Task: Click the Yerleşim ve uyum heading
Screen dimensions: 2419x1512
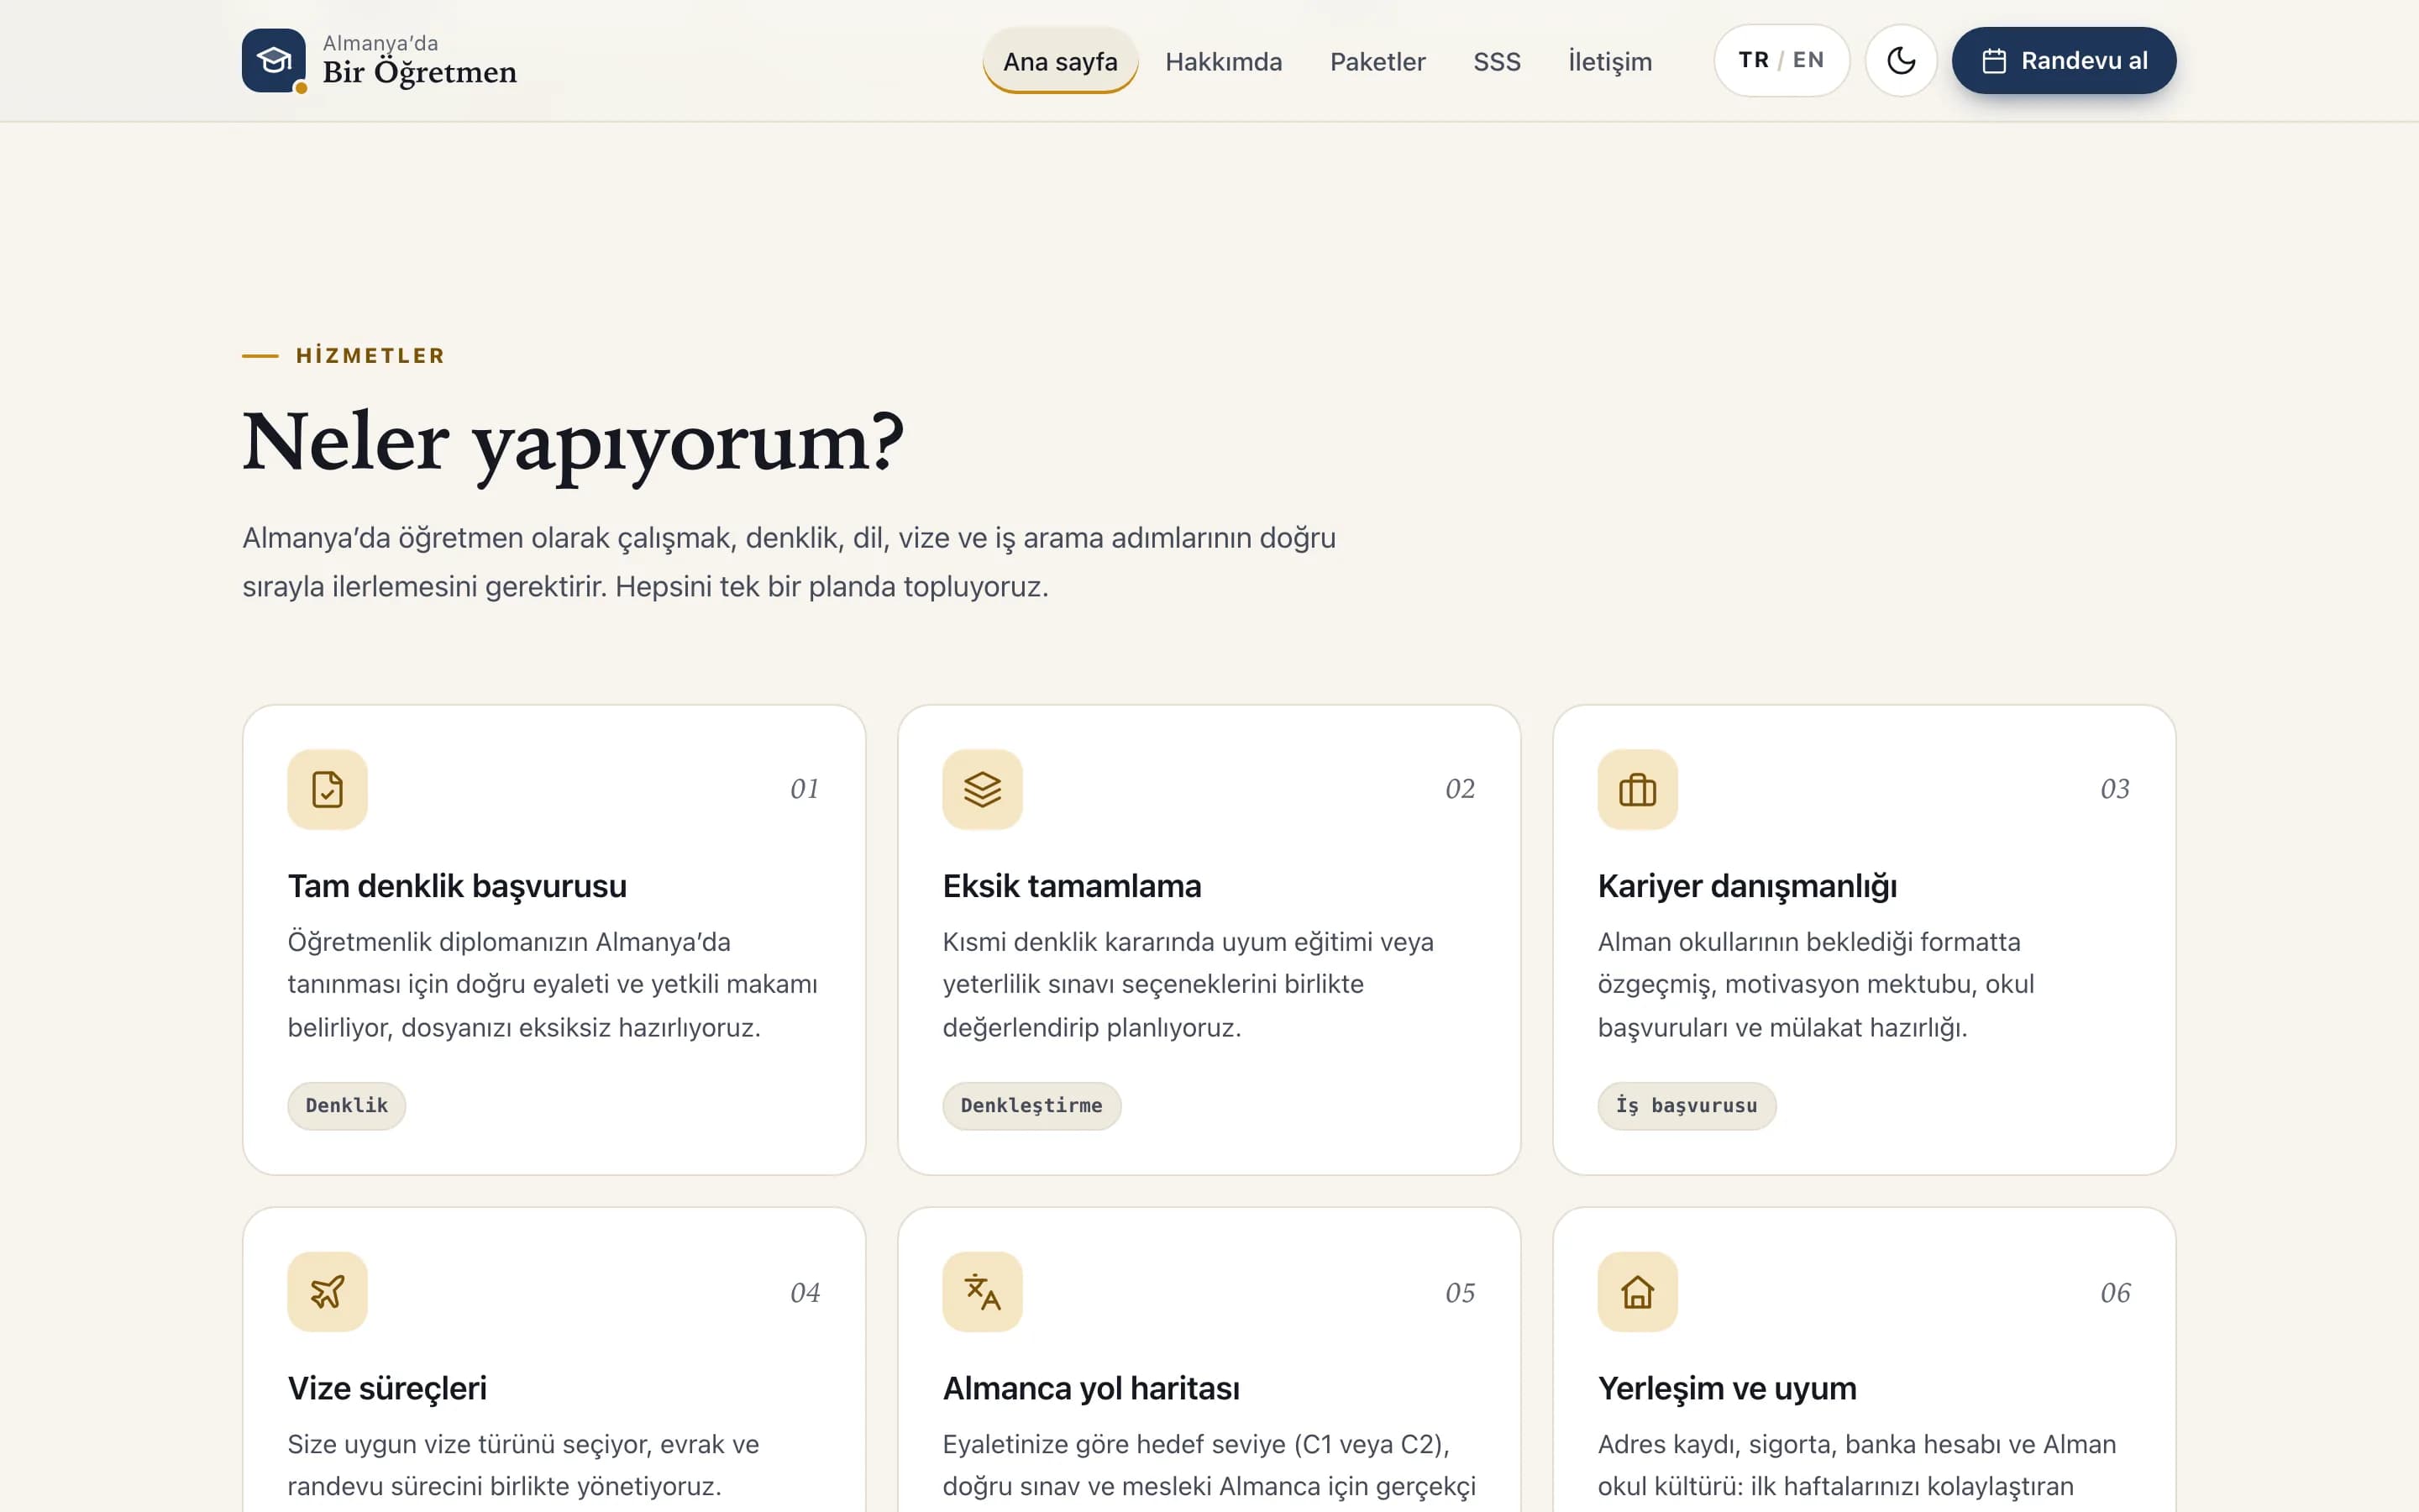Action: click(x=1726, y=1389)
